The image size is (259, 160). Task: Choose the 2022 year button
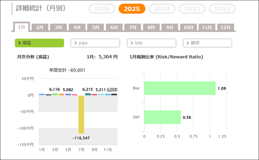point(222,9)
